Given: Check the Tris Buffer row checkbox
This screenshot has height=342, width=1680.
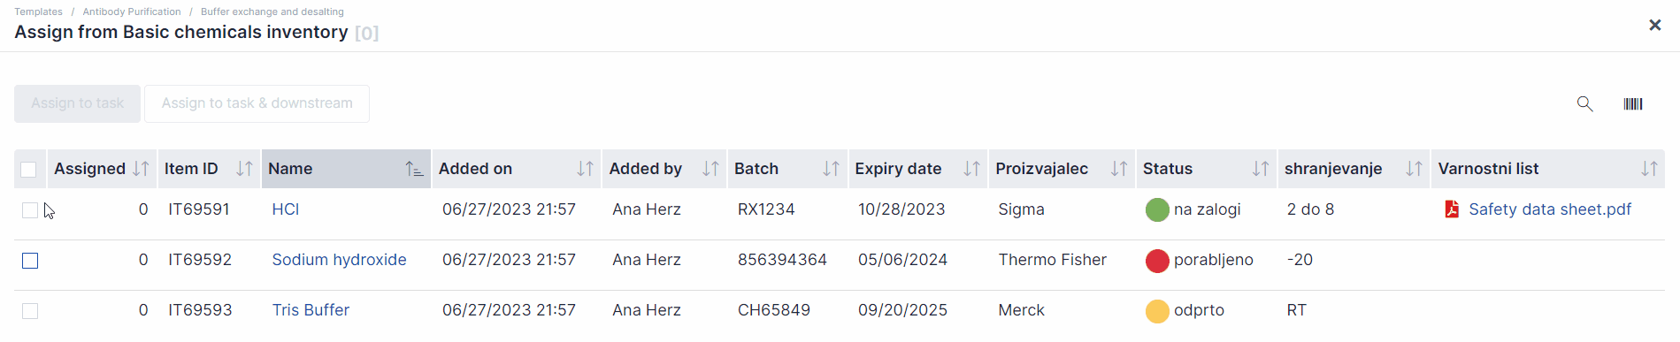Looking at the screenshot, I should pyautogui.click(x=30, y=311).
